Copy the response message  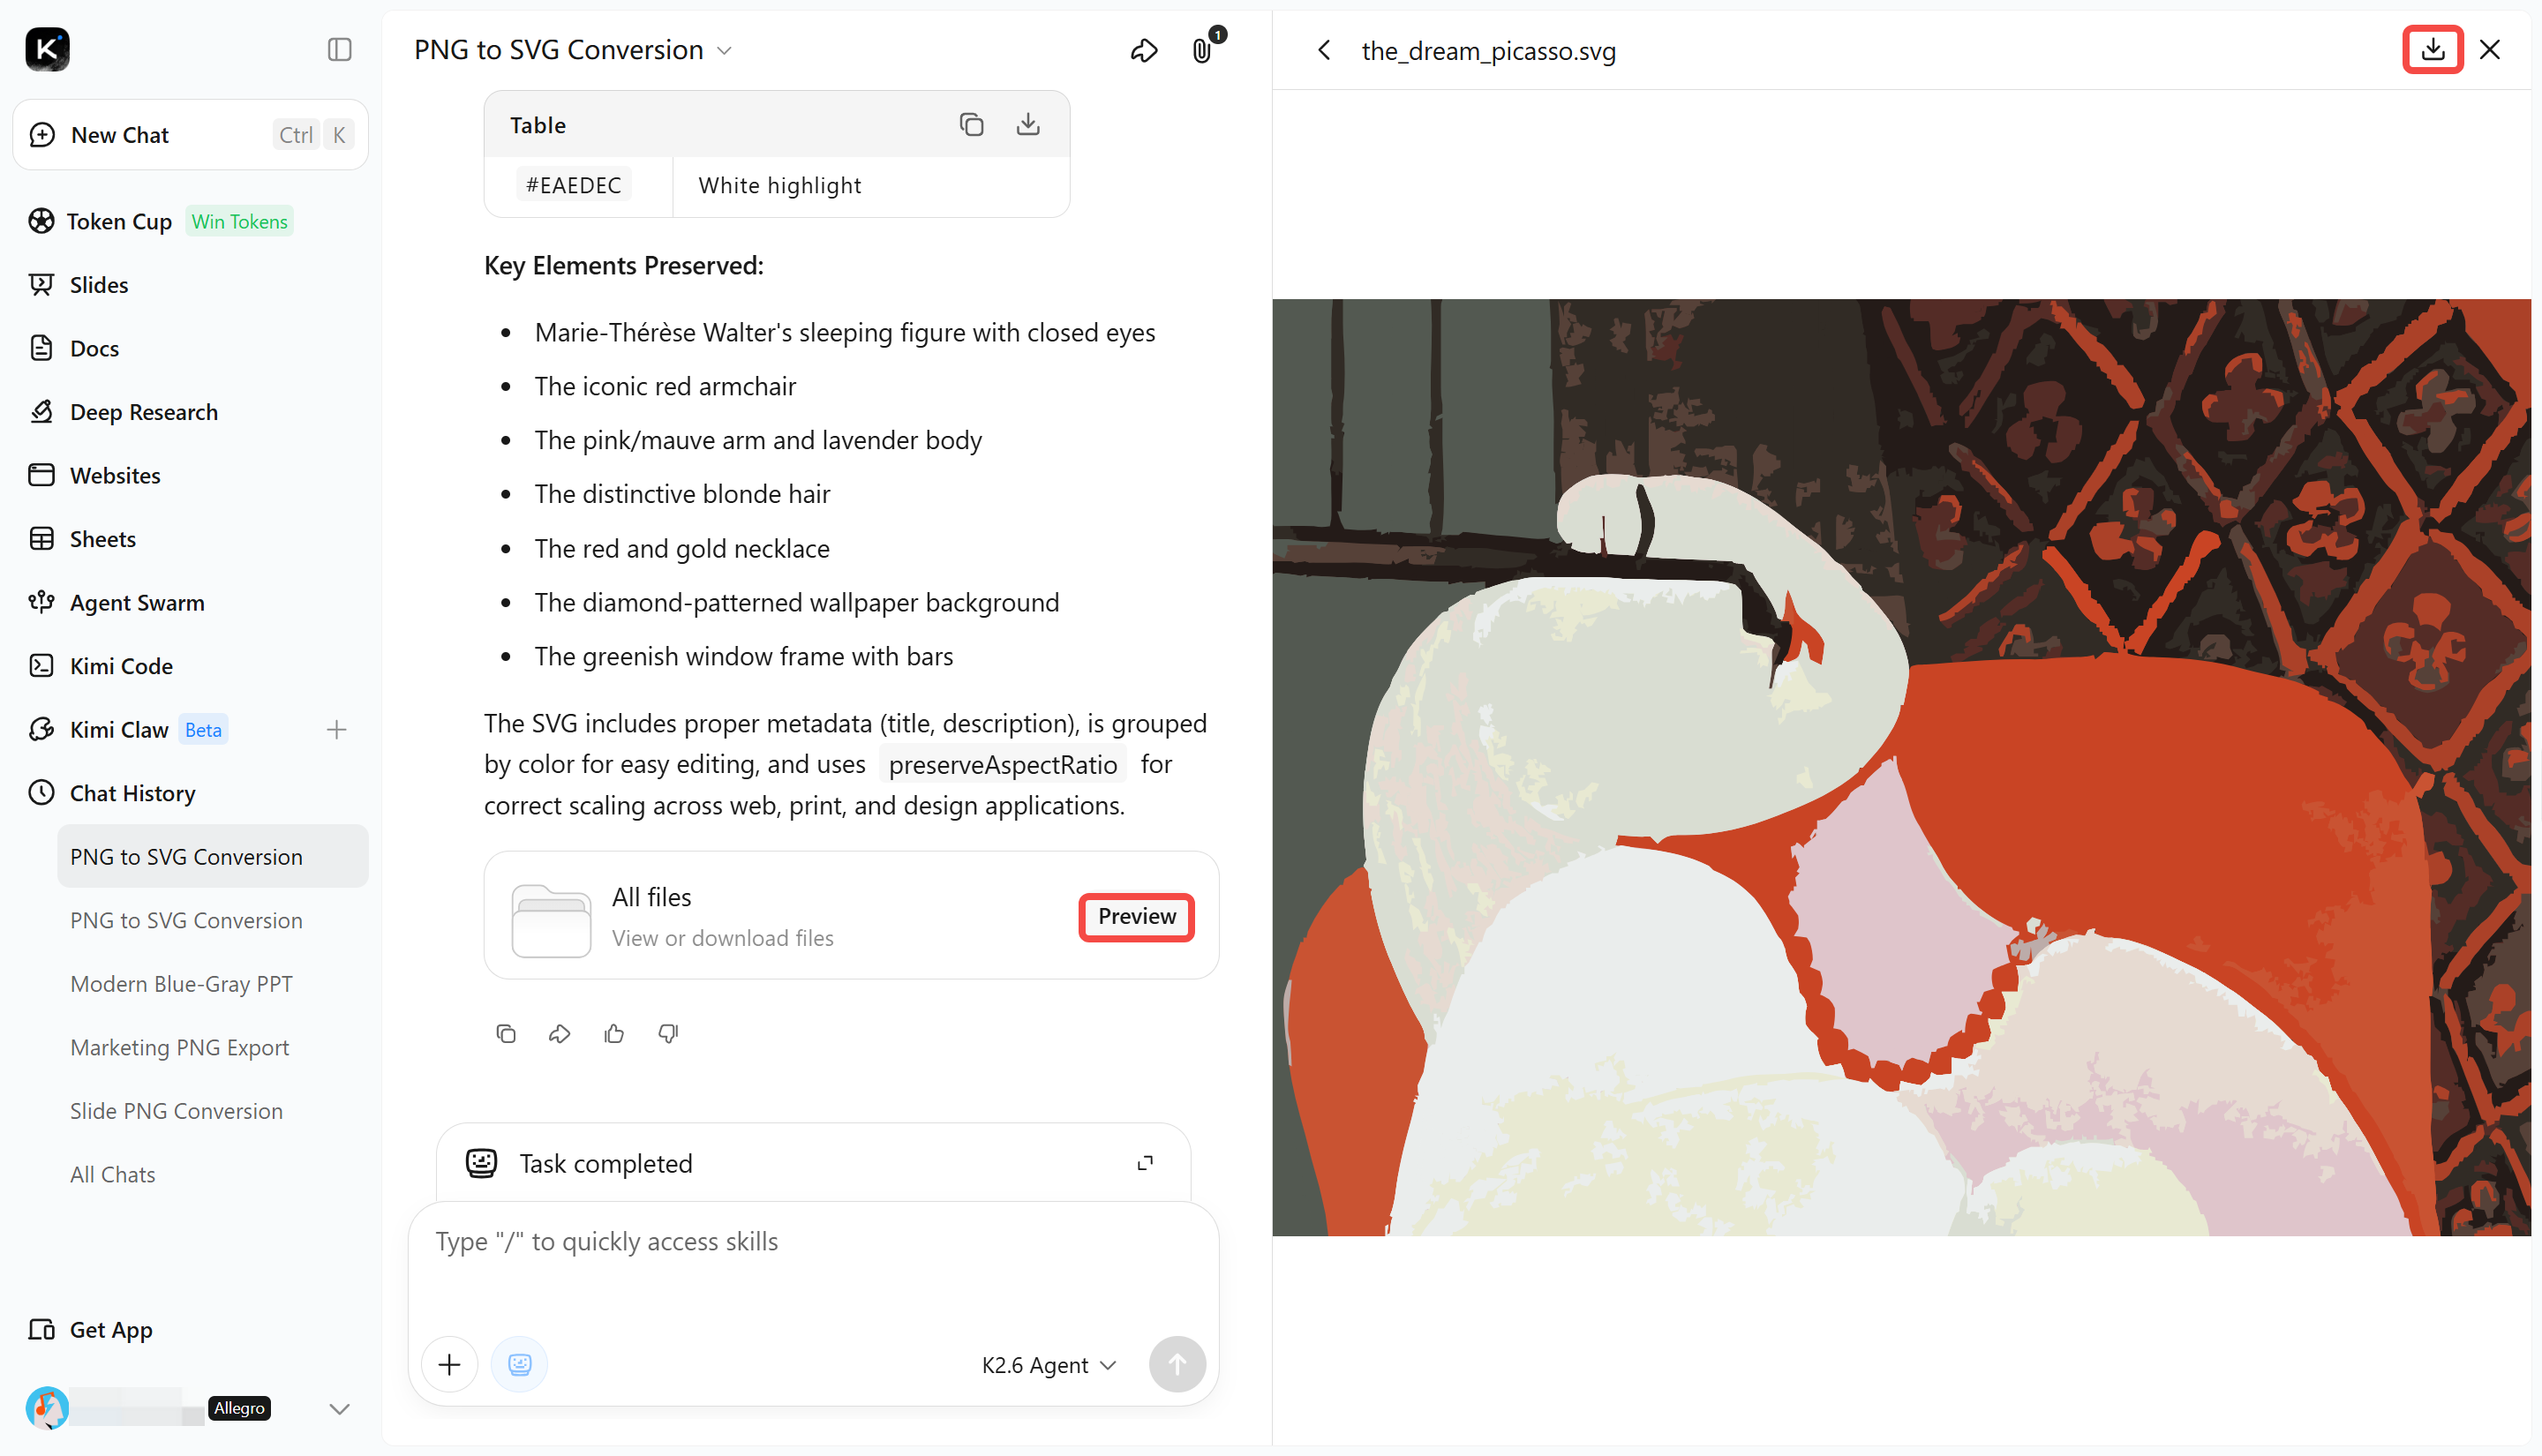506,1033
